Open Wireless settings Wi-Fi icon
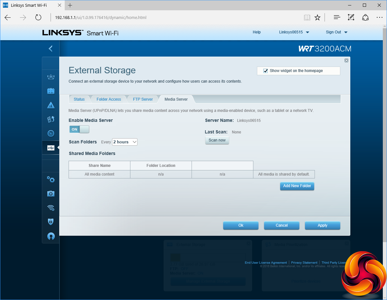Screen dimensions: 387x300 (51, 208)
